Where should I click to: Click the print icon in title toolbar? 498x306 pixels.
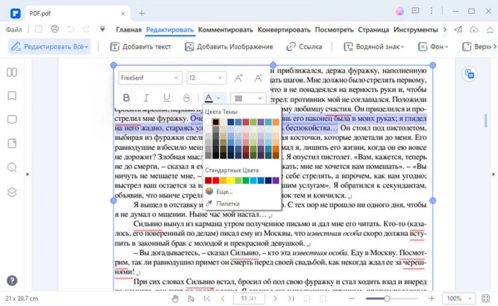click(x=54, y=29)
